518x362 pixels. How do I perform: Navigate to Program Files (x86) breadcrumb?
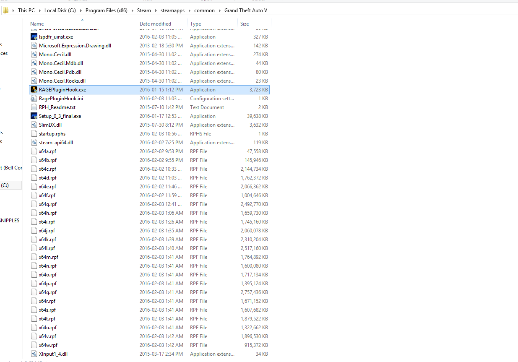click(x=107, y=10)
